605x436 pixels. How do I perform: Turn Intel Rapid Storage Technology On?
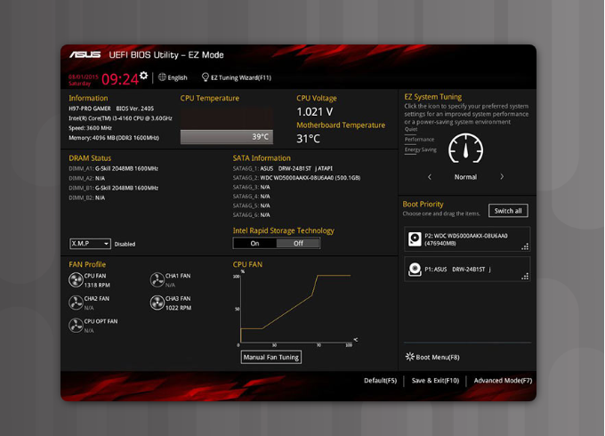[254, 243]
